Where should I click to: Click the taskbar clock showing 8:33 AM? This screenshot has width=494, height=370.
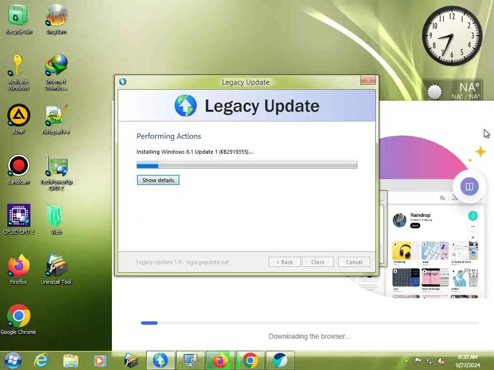[467, 361]
